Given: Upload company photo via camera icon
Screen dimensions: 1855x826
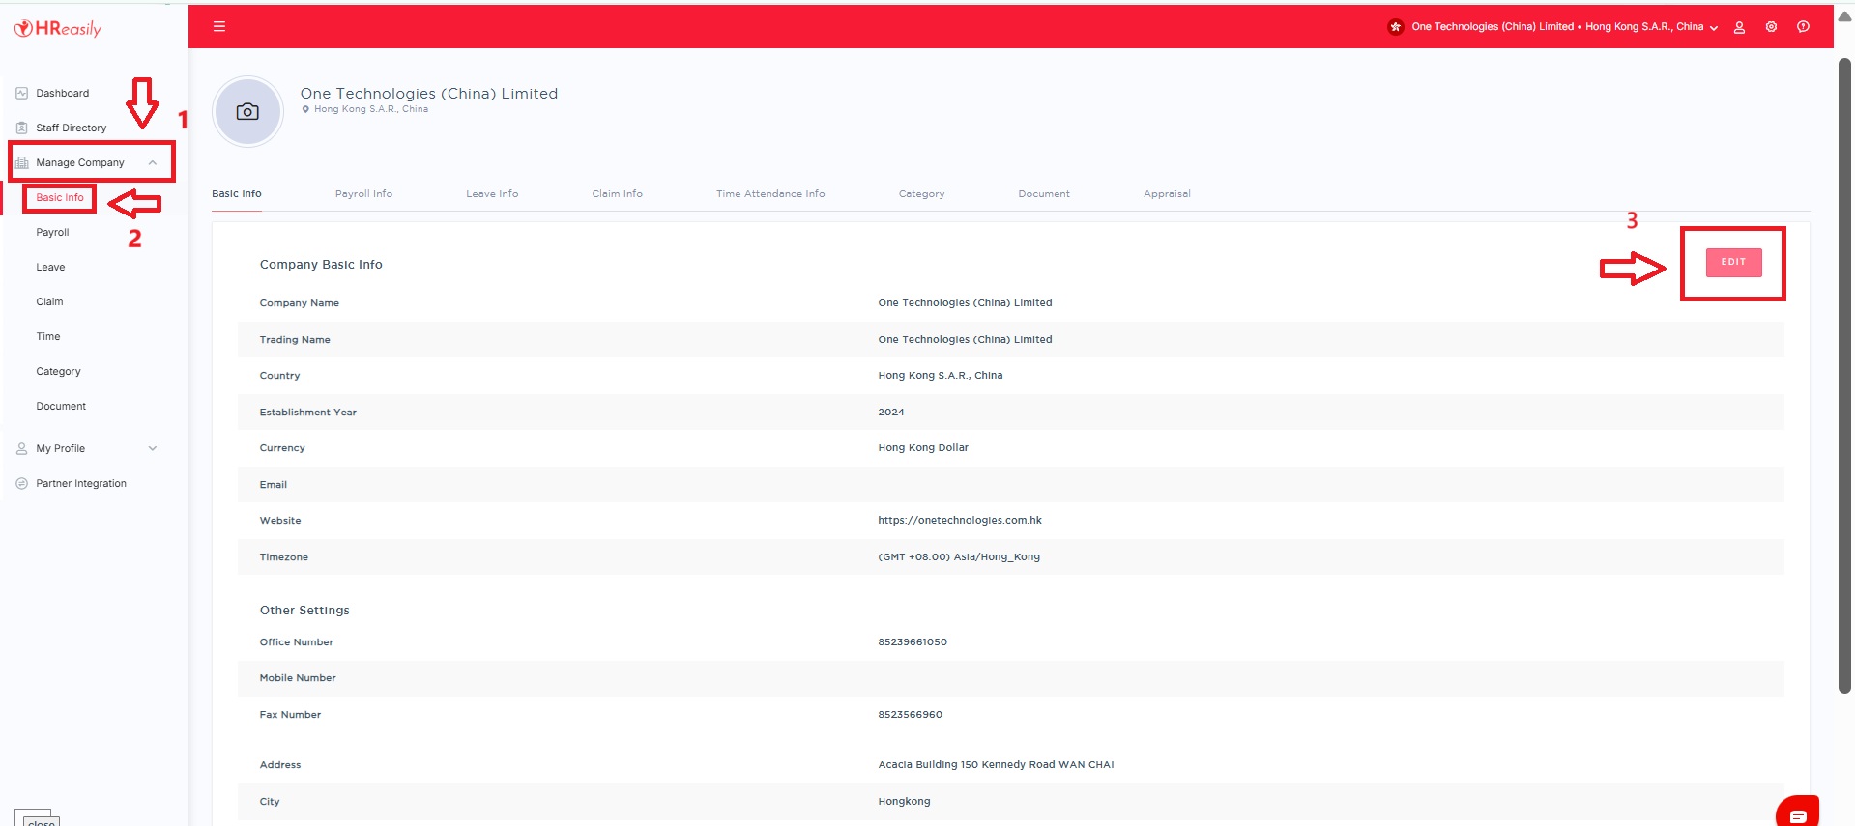Looking at the screenshot, I should coord(247,112).
